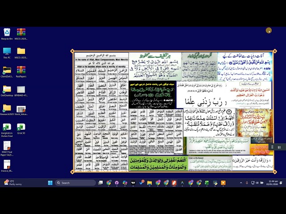The height and width of the screenshot is (214, 286).
Task: Open the MAD Final Paper document
Action: coord(7,147)
